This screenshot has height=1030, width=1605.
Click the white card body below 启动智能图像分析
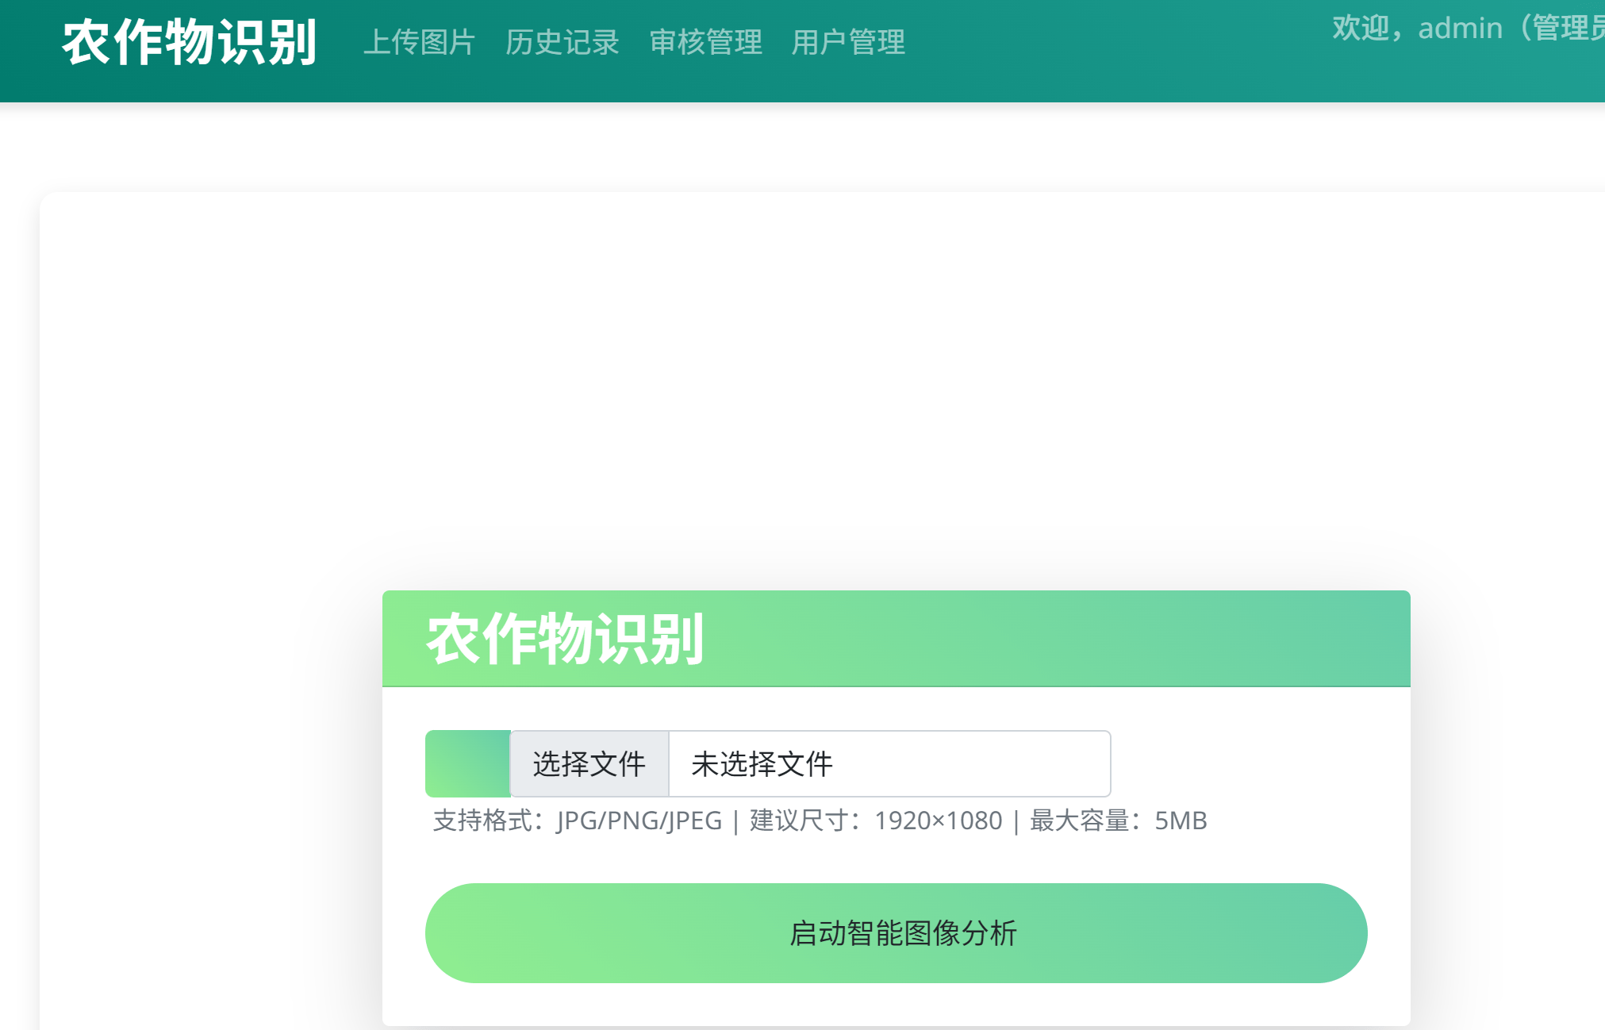click(896, 1005)
